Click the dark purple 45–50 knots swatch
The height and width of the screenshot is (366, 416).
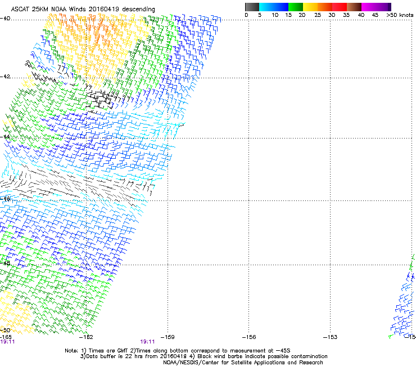[383, 7]
